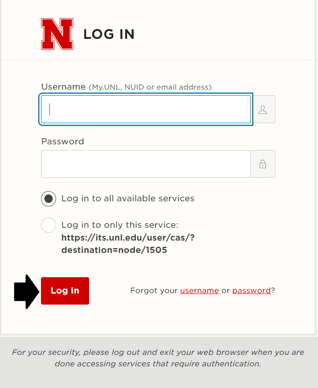This screenshot has width=318, height=388.
Task: Click the 'Log in to only this service' label
Action: (120, 225)
